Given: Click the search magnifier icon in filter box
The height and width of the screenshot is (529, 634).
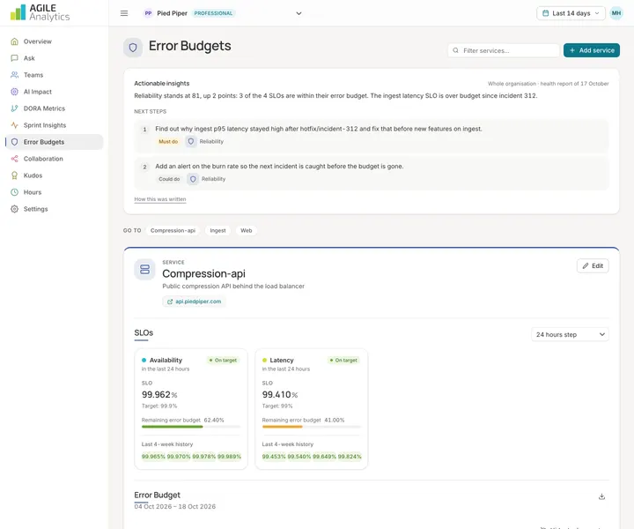Looking at the screenshot, I should click(456, 50).
